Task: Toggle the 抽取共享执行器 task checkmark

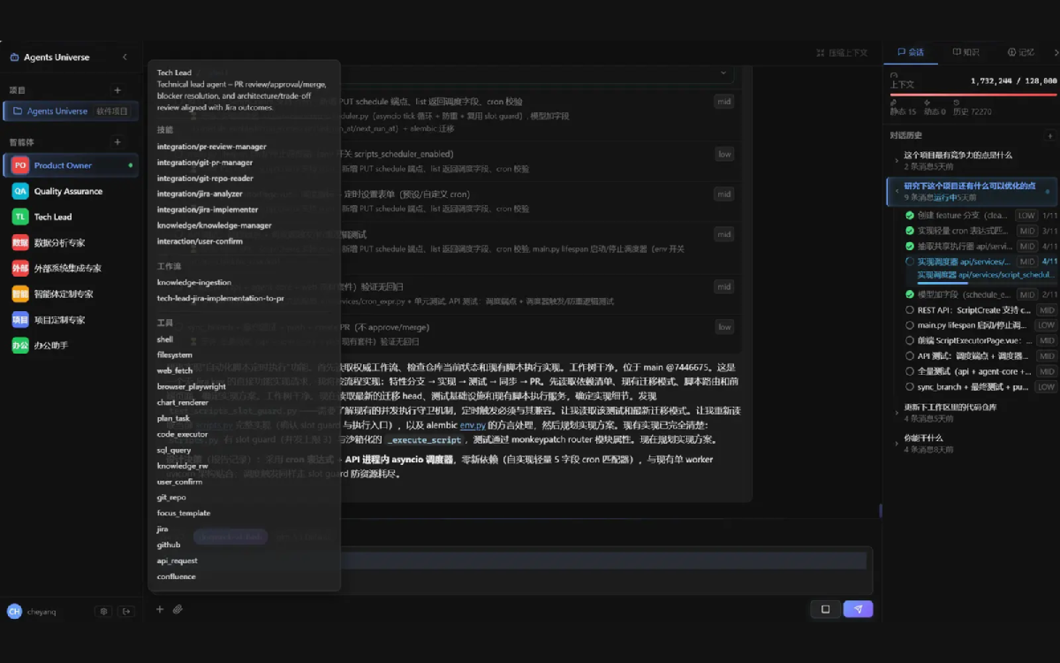Action: pyautogui.click(x=910, y=247)
